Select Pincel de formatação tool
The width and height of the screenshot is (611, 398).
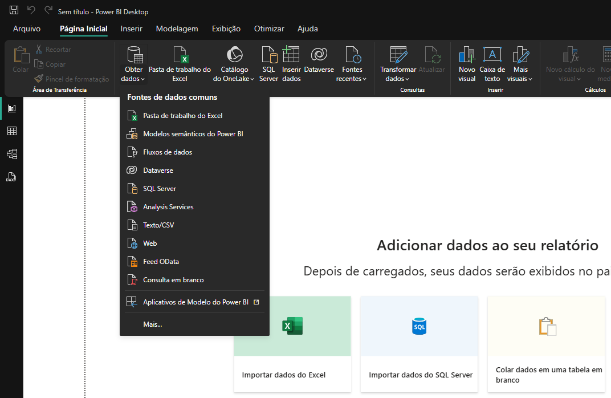pyautogui.click(x=72, y=79)
